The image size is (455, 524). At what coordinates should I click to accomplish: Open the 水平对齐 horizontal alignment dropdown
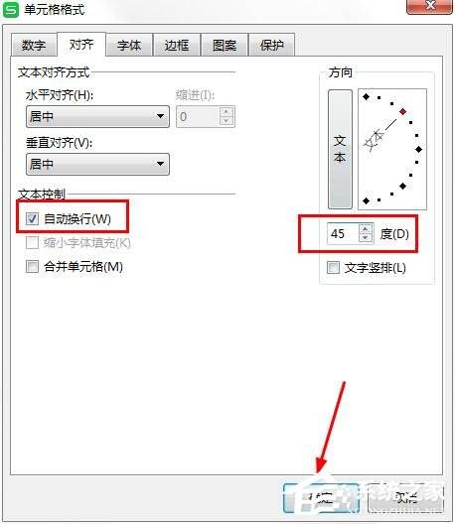97,117
